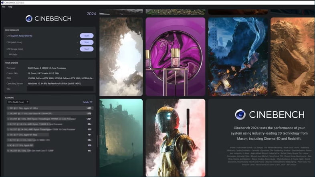The image size is (315, 177).
Task: Select the Apple M1 row scoring 509
Action: click(50, 145)
